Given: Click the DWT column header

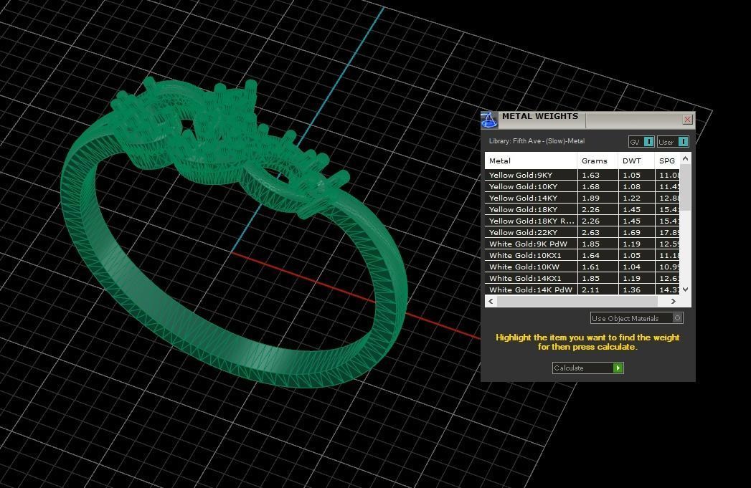Looking at the screenshot, I should tap(636, 161).
